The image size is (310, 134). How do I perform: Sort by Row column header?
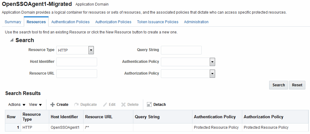coord(13,117)
